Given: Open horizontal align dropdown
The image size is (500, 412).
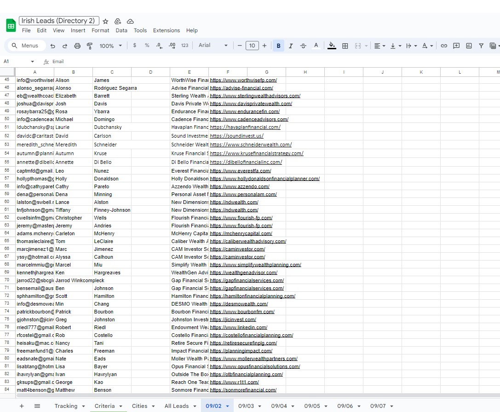Looking at the screenshot, I should [379, 46].
